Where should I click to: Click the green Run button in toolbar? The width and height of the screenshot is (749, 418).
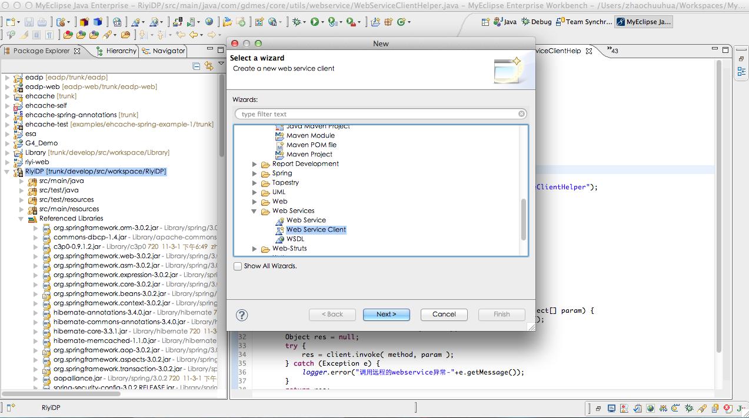[315, 22]
